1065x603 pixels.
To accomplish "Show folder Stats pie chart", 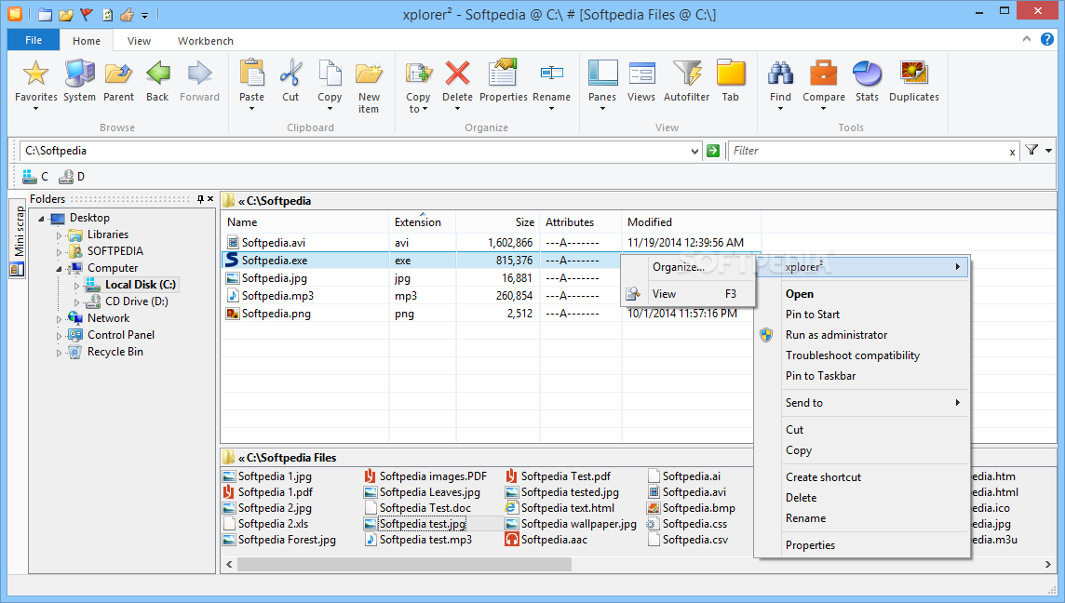I will [867, 80].
